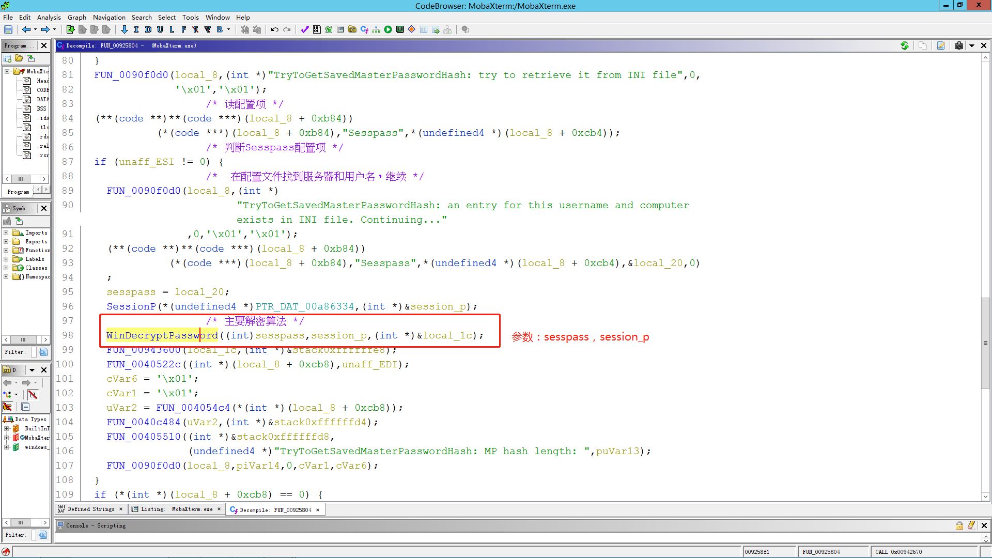The width and height of the screenshot is (992, 558).
Task: Close the bottom Decompile: FUN_00925804 tab
Action: (x=318, y=510)
